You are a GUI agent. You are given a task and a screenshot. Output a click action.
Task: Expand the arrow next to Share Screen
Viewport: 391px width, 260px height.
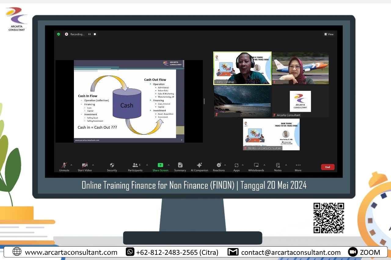point(169,165)
